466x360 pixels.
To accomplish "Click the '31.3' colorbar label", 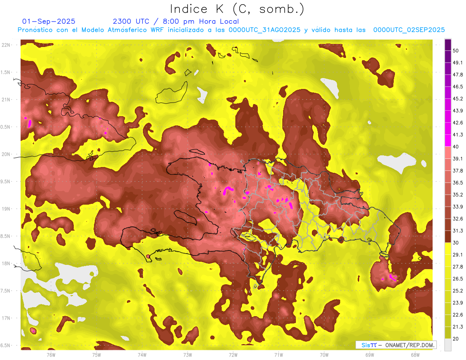I will 458,231.
